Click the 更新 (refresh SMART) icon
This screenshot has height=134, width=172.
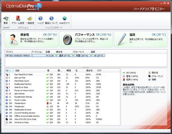click(x=6, y=19)
